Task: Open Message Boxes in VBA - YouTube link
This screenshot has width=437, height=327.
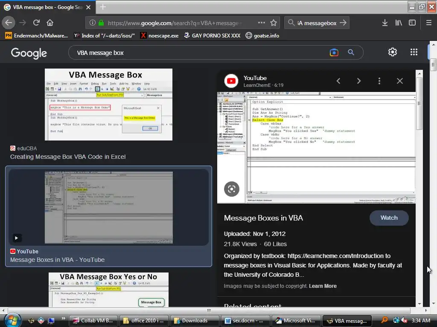Action: pos(58,260)
